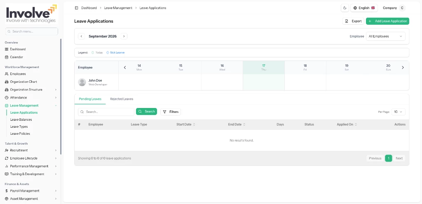422x204 pixels.
Task: Select day 18 Fri column header
Action: click(305, 68)
